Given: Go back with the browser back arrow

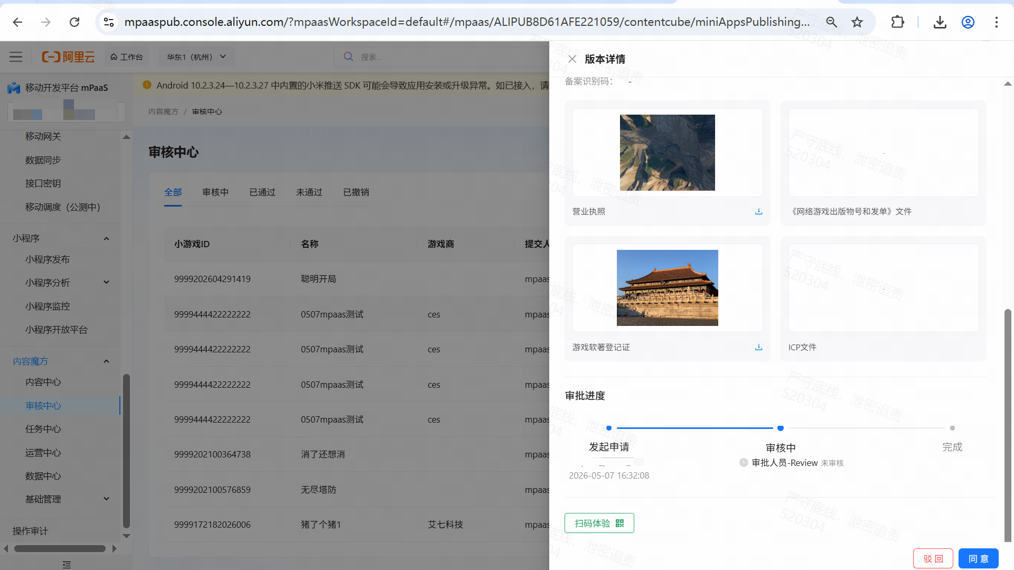Looking at the screenshot, I should tap(17, 22).
